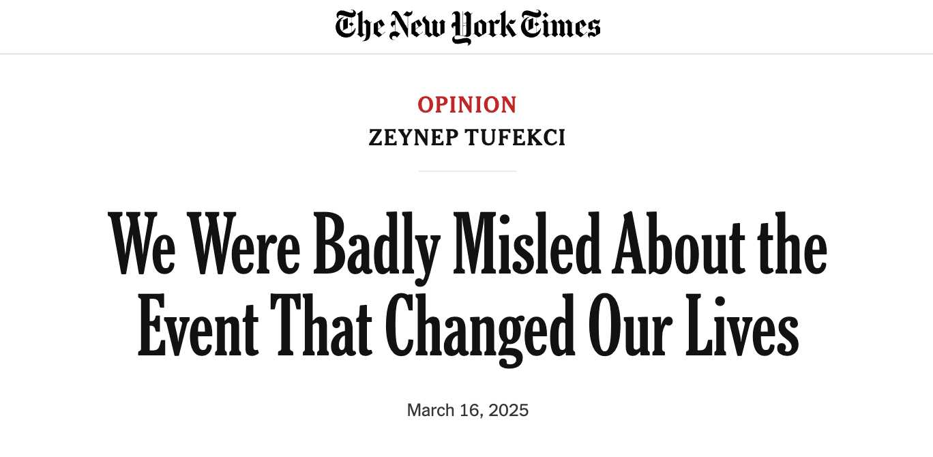Open Zeynep Tufekci's author page link

pos(467,138)
